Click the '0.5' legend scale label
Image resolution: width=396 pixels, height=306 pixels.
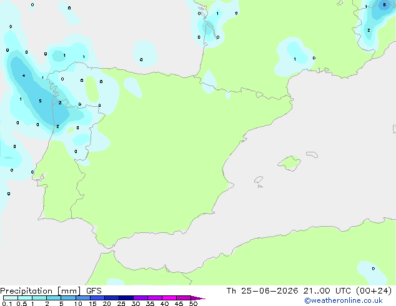[x=21, y=304]
